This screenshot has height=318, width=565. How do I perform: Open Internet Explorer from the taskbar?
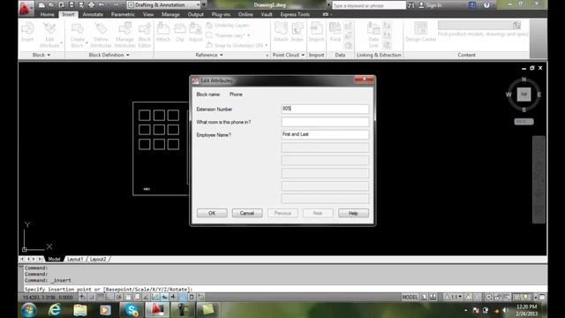(x=55, y=310)
